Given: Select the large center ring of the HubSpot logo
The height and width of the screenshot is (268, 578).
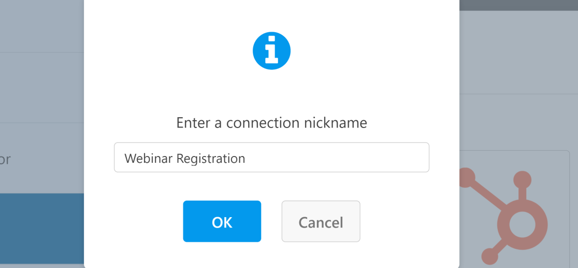Looking at the screenshot, I should pyautogui.click(x=523, y=225).
